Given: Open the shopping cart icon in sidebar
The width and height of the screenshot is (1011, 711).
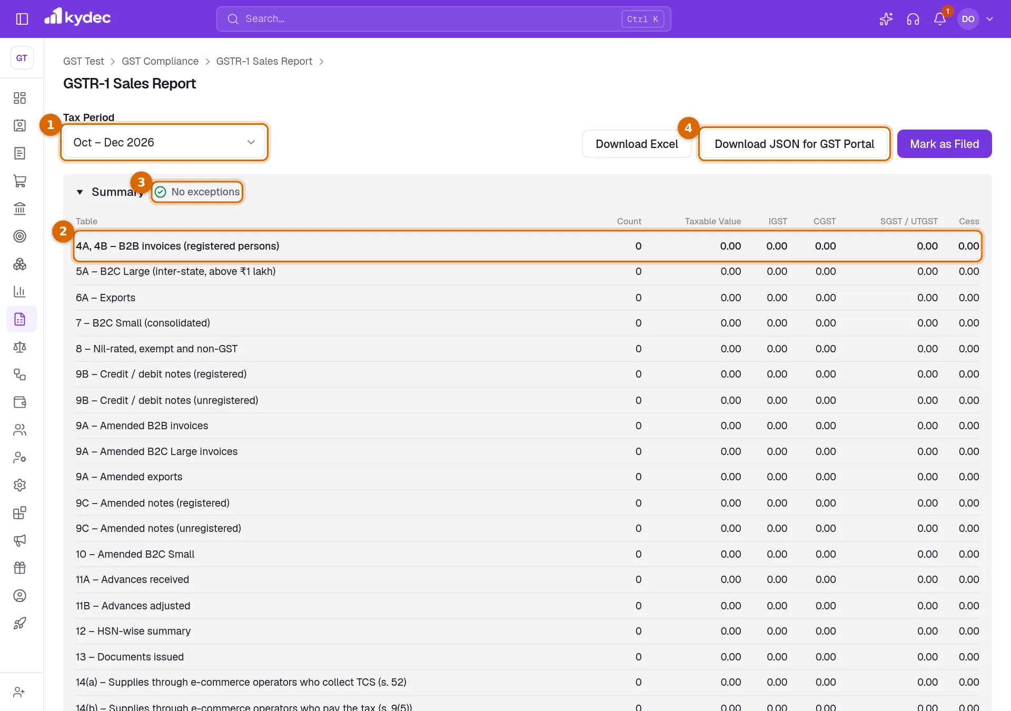Looking at the screenshot, I should pos(19,181).
